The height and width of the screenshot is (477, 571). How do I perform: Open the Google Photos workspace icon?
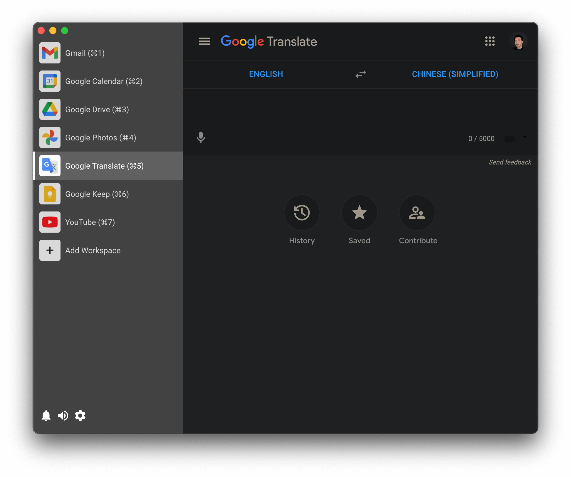tap(50, 137)
